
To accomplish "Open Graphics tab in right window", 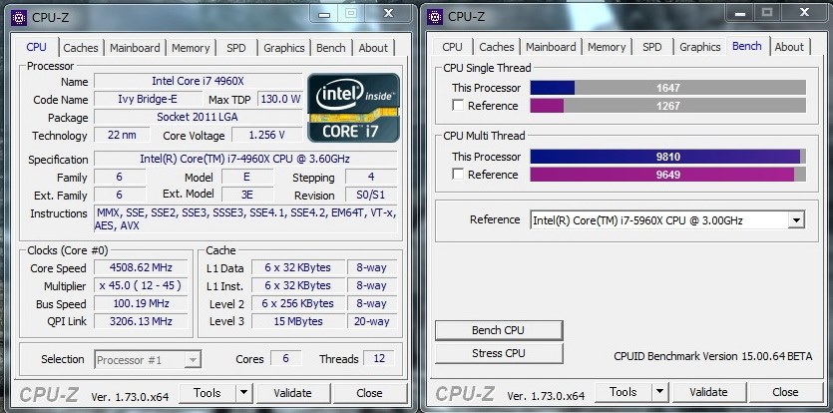I will (699, 47).
